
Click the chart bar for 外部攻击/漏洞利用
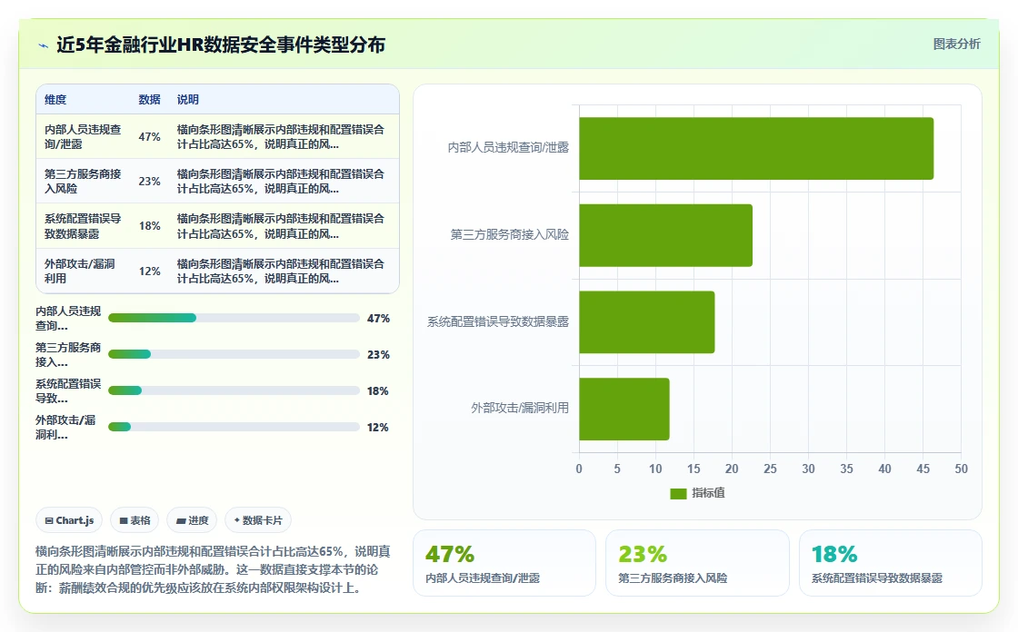pos(624,409)
